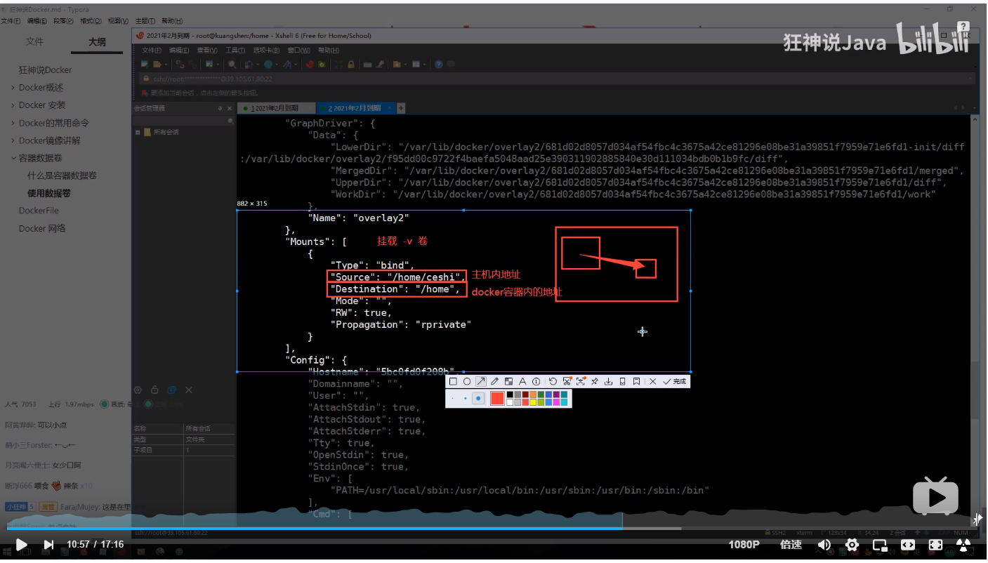Click the large play overlay button

pyautogui.click(x=935, y=496)
